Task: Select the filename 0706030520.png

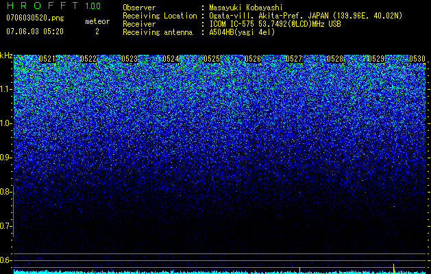Action: point(35,18)
